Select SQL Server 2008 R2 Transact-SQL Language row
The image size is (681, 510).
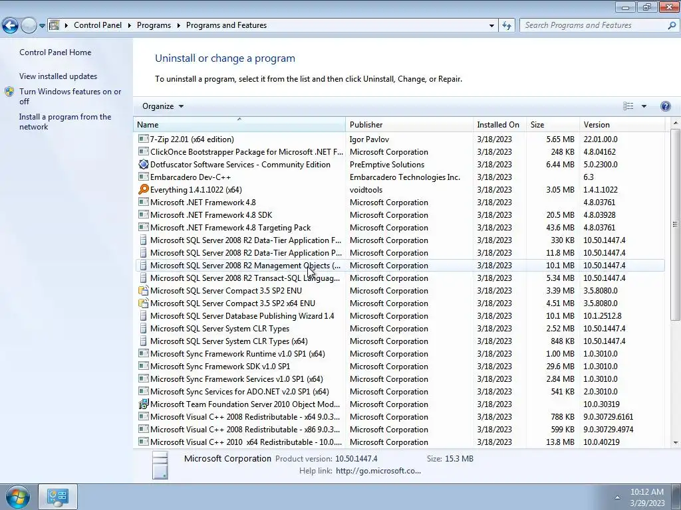pos(400,278)
